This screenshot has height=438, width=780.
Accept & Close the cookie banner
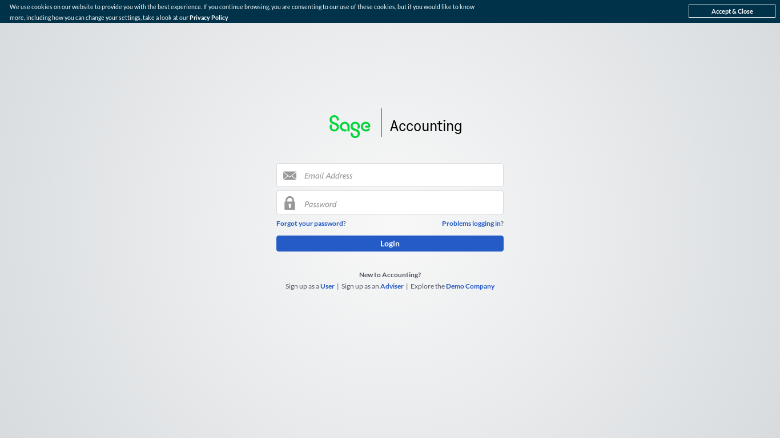point(732,11)
